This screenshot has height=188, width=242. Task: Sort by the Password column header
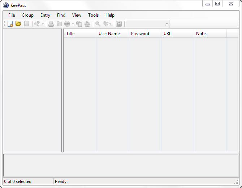(145, 34)
